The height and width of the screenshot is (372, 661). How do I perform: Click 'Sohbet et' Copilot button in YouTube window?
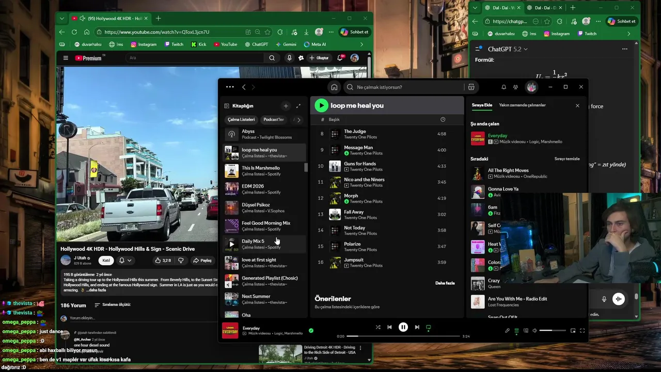click(354, 32)
